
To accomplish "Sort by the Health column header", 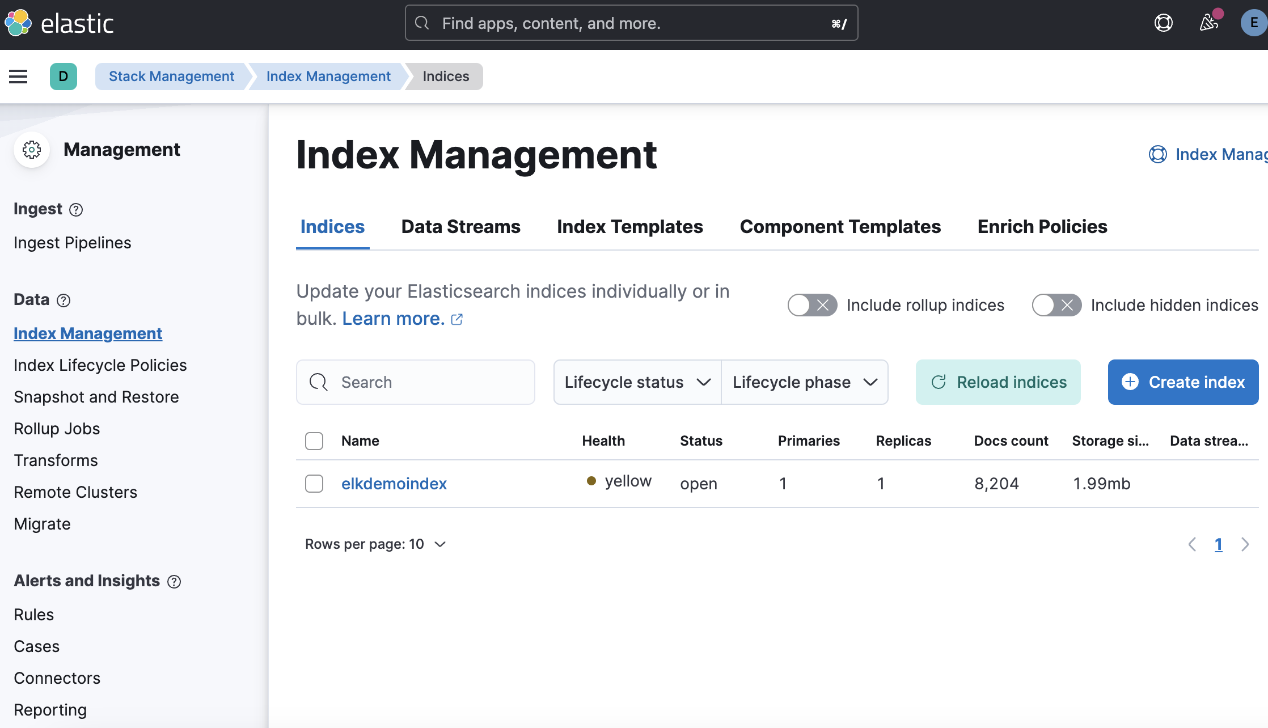I will 603,441.
